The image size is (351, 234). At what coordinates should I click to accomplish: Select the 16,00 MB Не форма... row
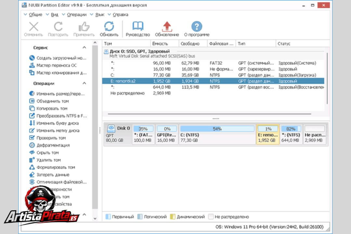213,69
